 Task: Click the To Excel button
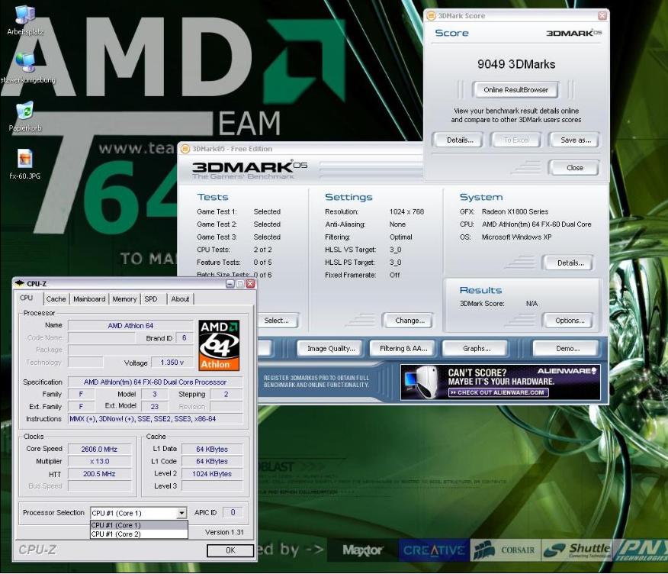516,140
